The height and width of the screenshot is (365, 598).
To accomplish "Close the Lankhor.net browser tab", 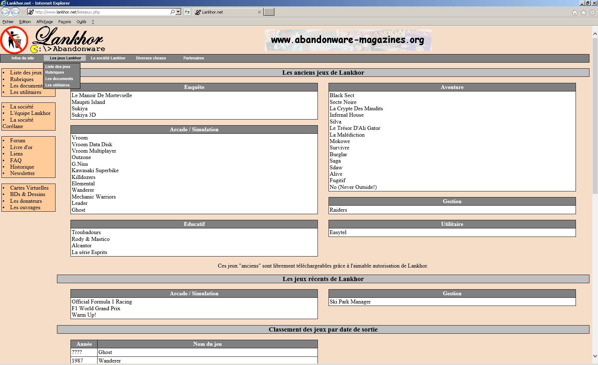I will click(x=259, y=12).
